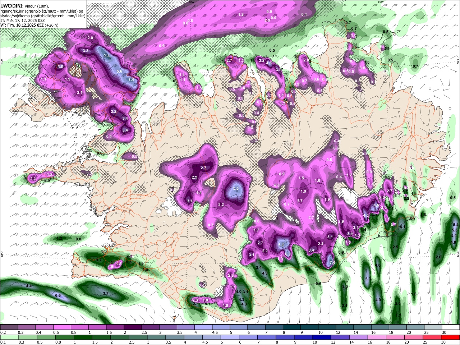Click the 'IT: Mið. 17. 12. 2025 03Z' line
Screen dimensions: 460x345
[x=22, y=20]
